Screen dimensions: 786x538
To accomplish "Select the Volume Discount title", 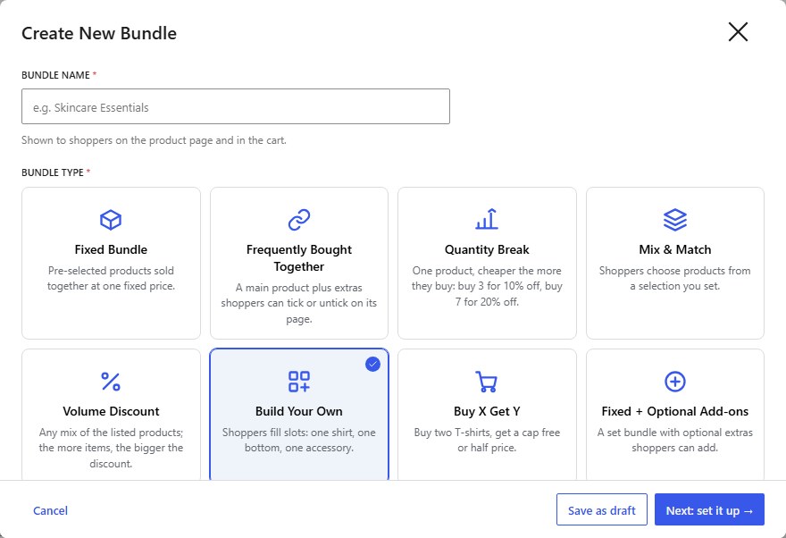I will [111, 411].
